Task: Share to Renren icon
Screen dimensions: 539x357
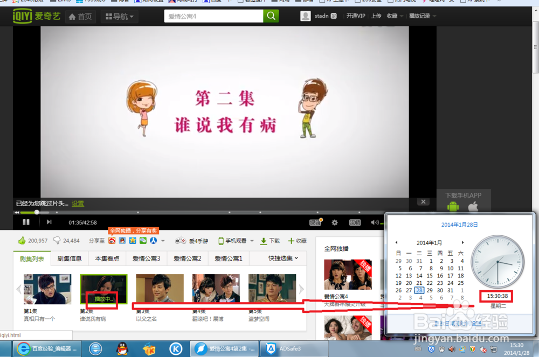Action: (153, 241)
